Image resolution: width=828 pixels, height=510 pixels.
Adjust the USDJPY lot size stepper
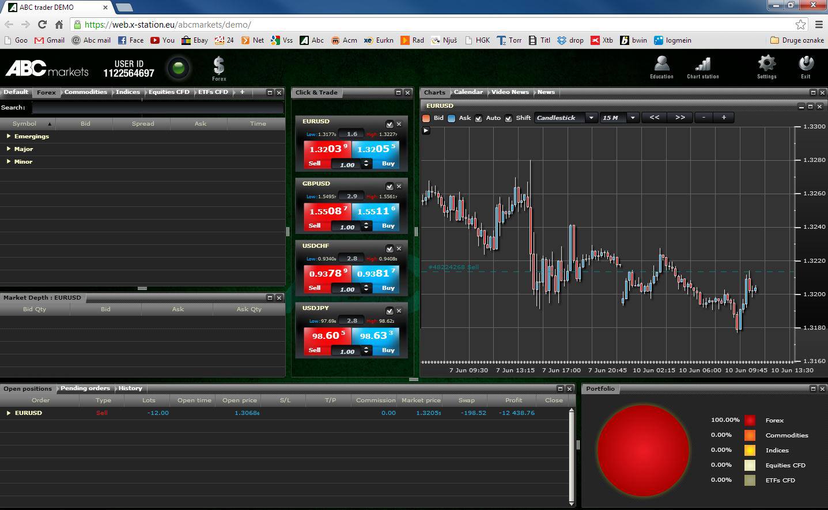click(366, 350)
